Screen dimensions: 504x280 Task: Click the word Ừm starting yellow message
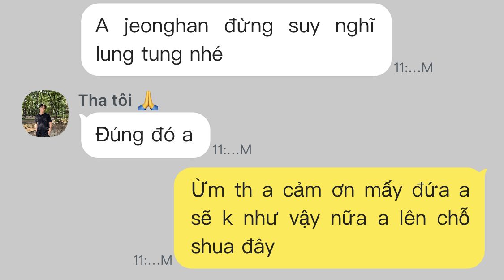pos(207,189)
